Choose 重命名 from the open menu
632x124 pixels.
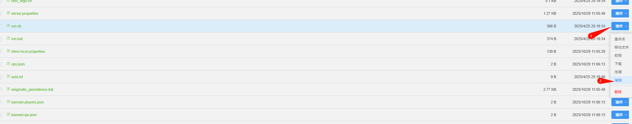[620, 39]
